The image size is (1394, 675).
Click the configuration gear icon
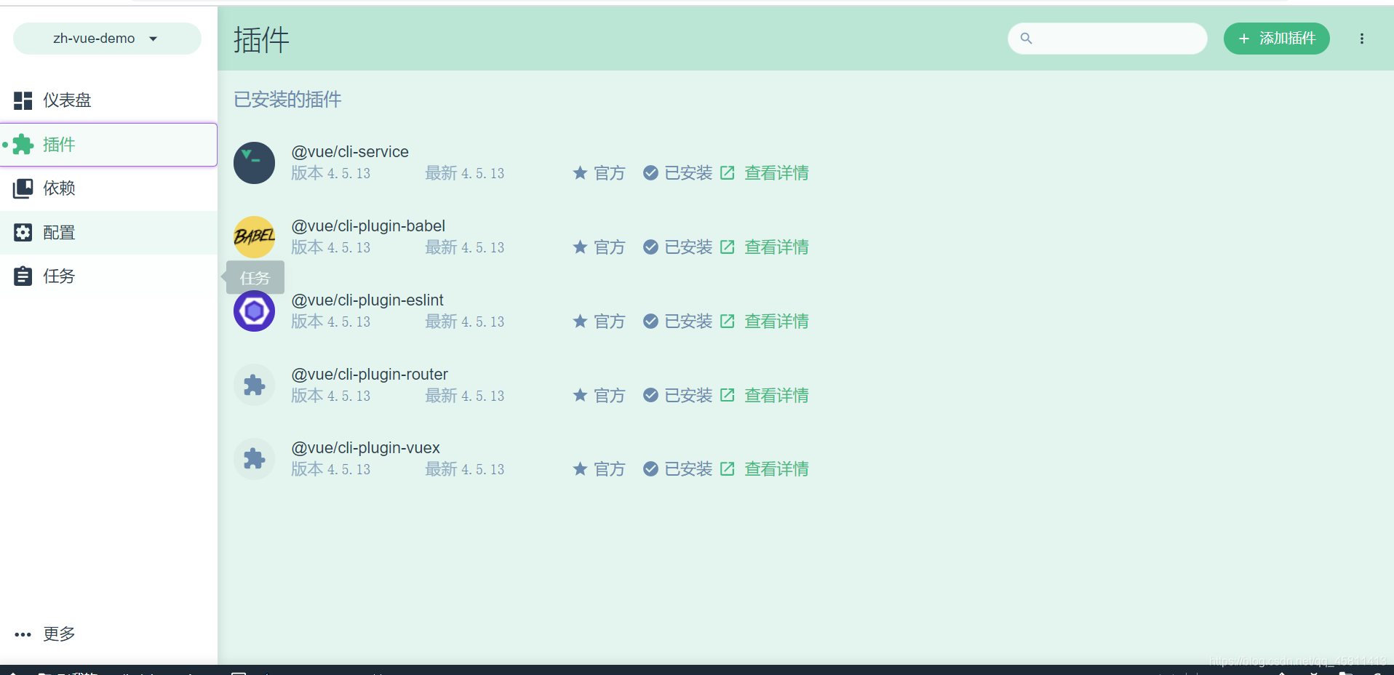[23, 233]
